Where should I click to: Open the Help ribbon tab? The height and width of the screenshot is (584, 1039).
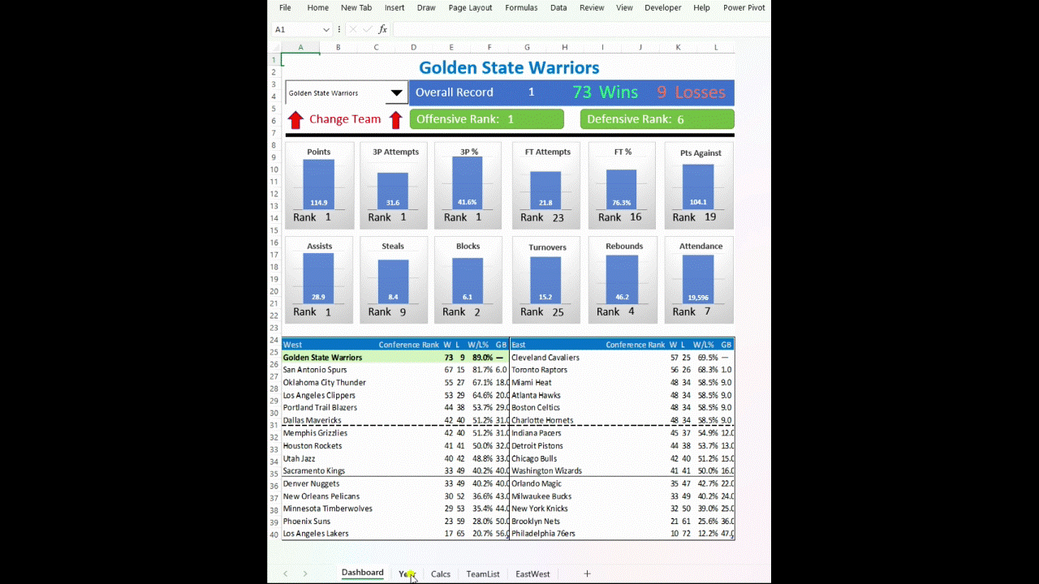[701, 7]
